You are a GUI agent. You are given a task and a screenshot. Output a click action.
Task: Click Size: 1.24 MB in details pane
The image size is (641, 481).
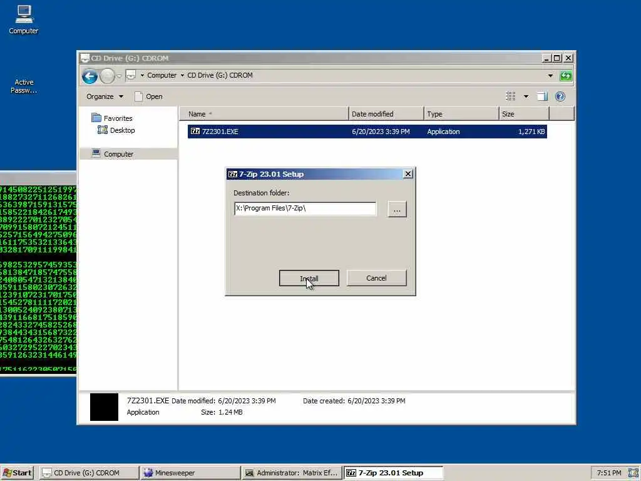tap(222, 412)
